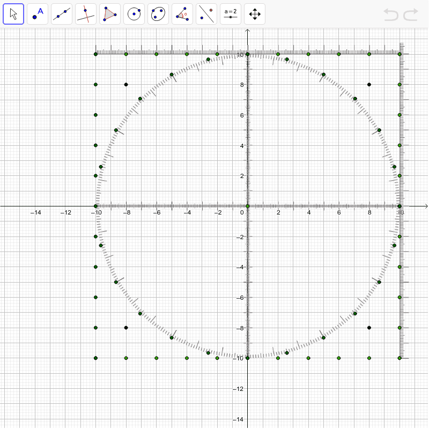Image resolution: width=429 pixels, height=429 pixels.
Task: Choose the Angle measurement tool
Action: (182, 13)
